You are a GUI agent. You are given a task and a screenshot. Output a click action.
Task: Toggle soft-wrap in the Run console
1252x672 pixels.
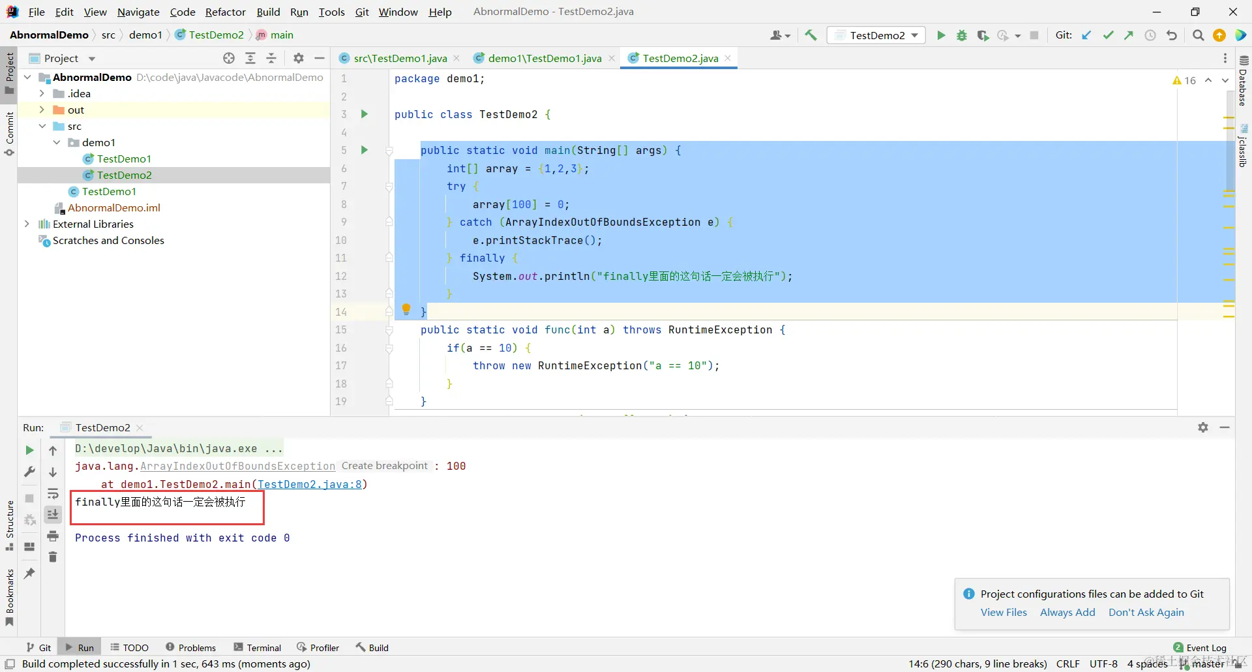(53, 494)
